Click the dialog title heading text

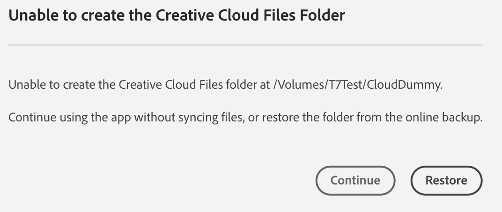[177, 15]
